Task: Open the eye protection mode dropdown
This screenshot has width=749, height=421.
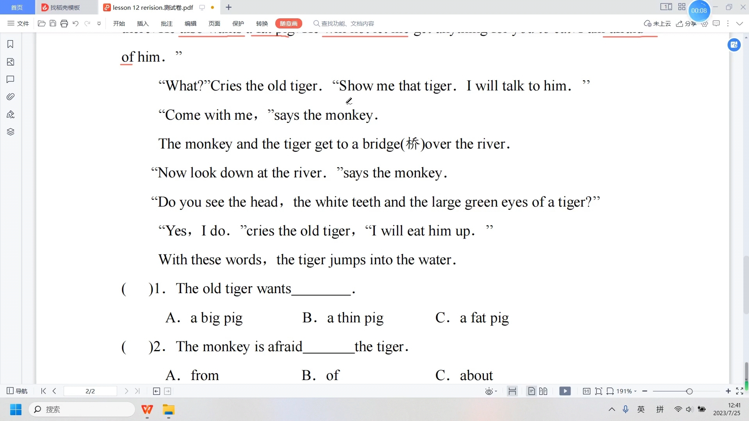Action: (x=491, y=391)
